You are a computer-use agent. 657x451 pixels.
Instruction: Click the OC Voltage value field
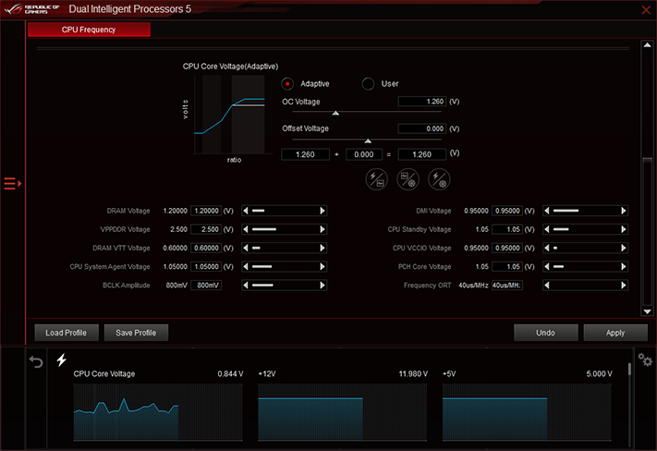[422, 102]
